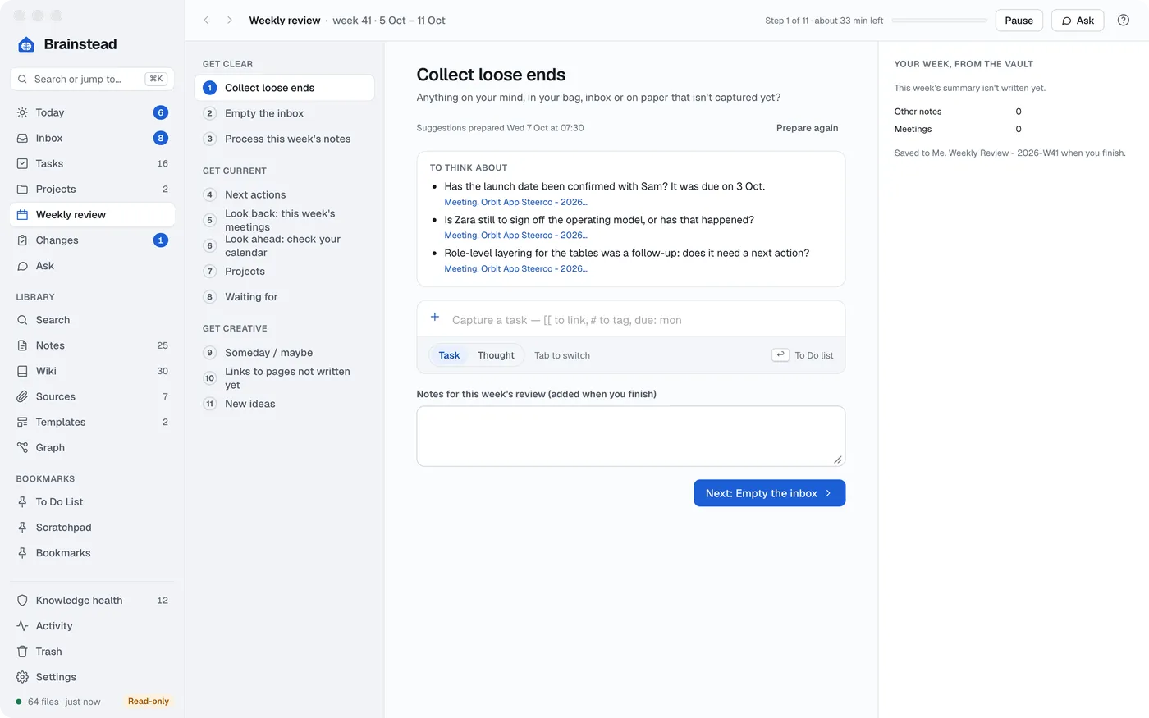Open Sources paperclip icon

(x=22, y=396)
